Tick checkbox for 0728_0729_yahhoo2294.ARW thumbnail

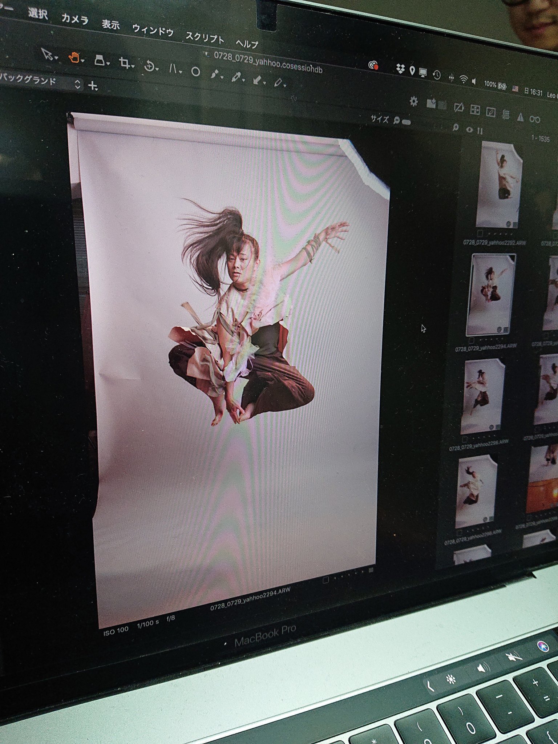pyautogui.click(x=472, y=340)
